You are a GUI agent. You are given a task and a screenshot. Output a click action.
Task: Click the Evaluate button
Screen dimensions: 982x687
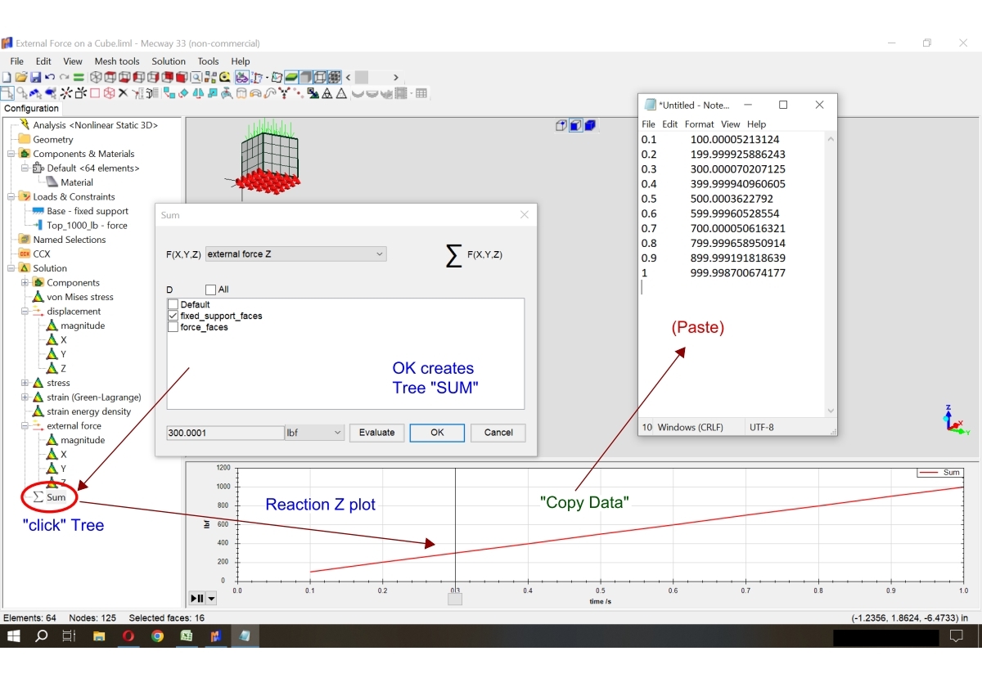(376, 433)
